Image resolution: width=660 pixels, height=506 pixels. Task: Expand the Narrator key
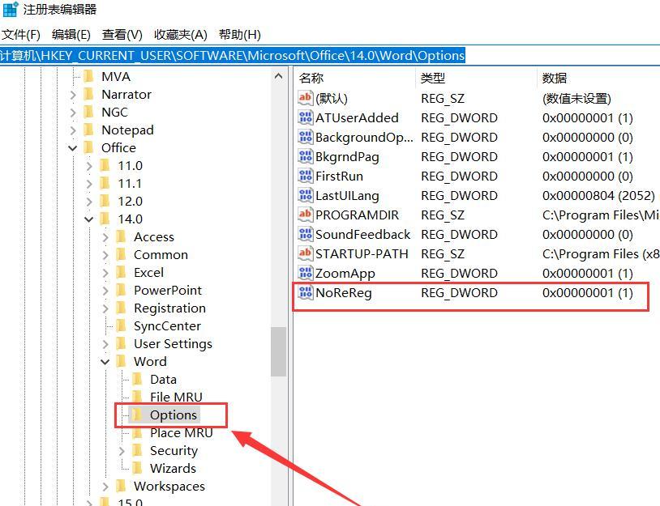pos(73,95)
